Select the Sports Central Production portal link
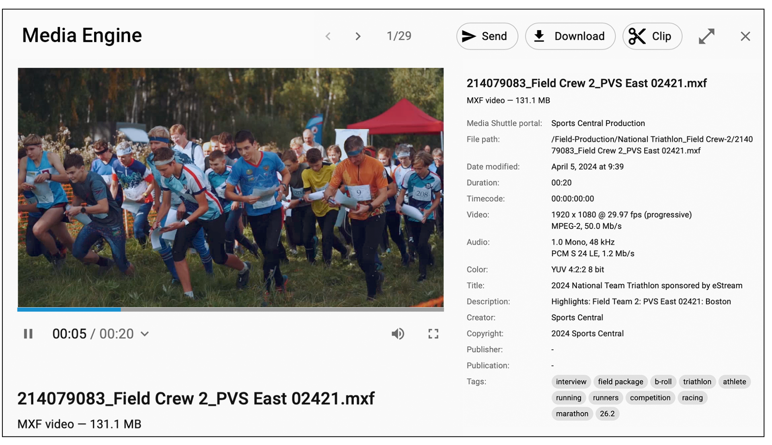 click(598, 123)
